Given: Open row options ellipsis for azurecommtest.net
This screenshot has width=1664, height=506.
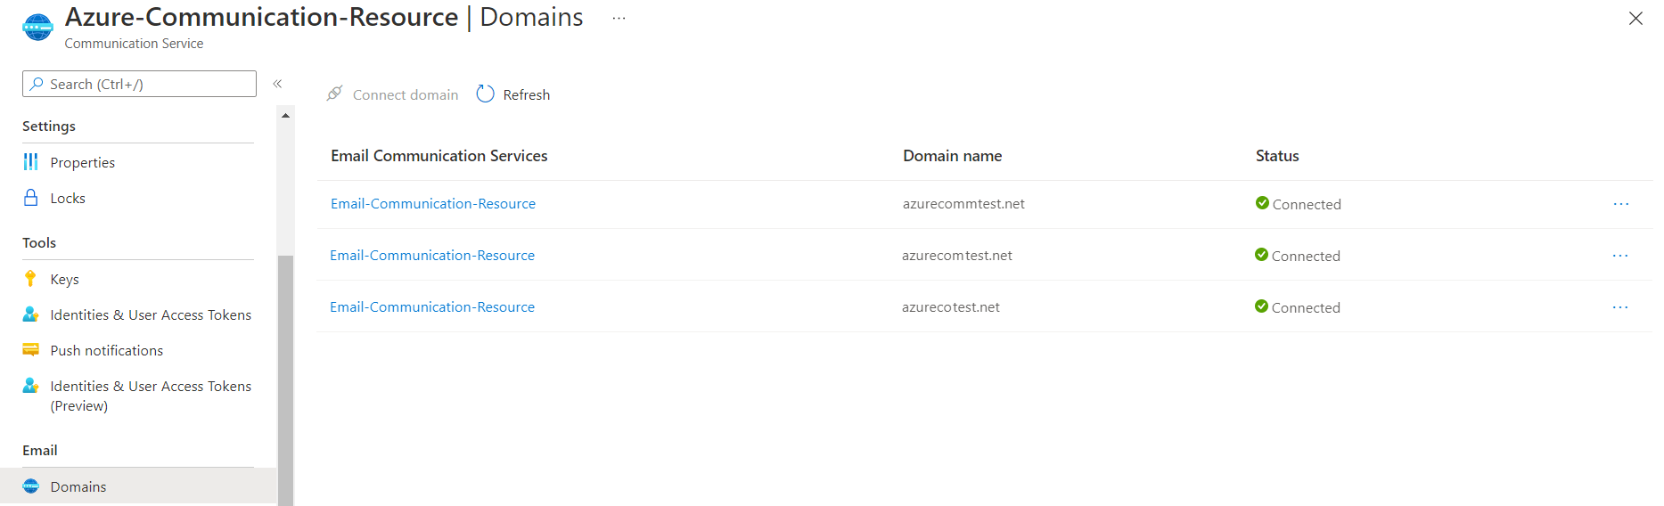Looking at the screenshot, I should pyautogui.click(x=1621, y=204).
